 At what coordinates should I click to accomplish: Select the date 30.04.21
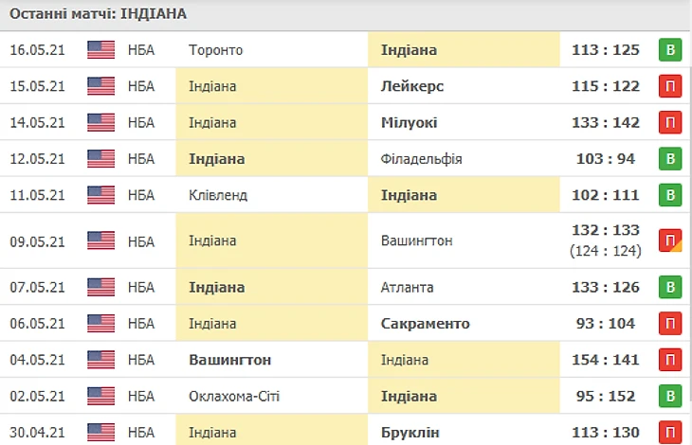pos(38,432)
